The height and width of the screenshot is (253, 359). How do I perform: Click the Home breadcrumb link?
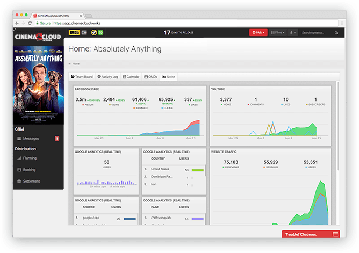[75, 64]
